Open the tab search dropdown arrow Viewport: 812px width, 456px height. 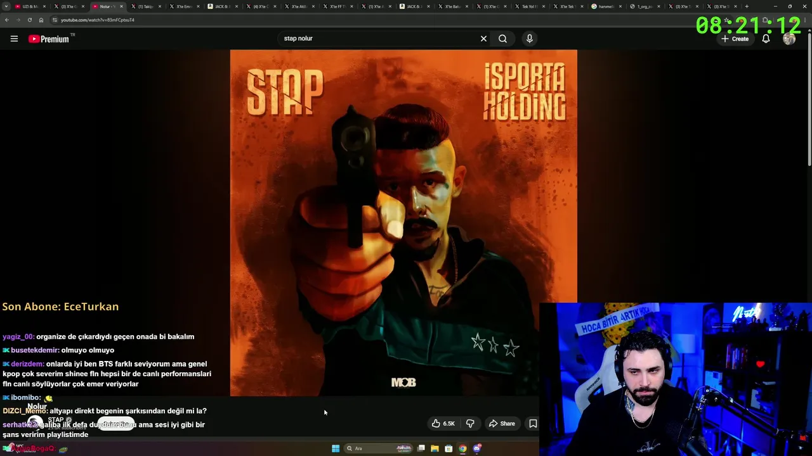[6, 6]
